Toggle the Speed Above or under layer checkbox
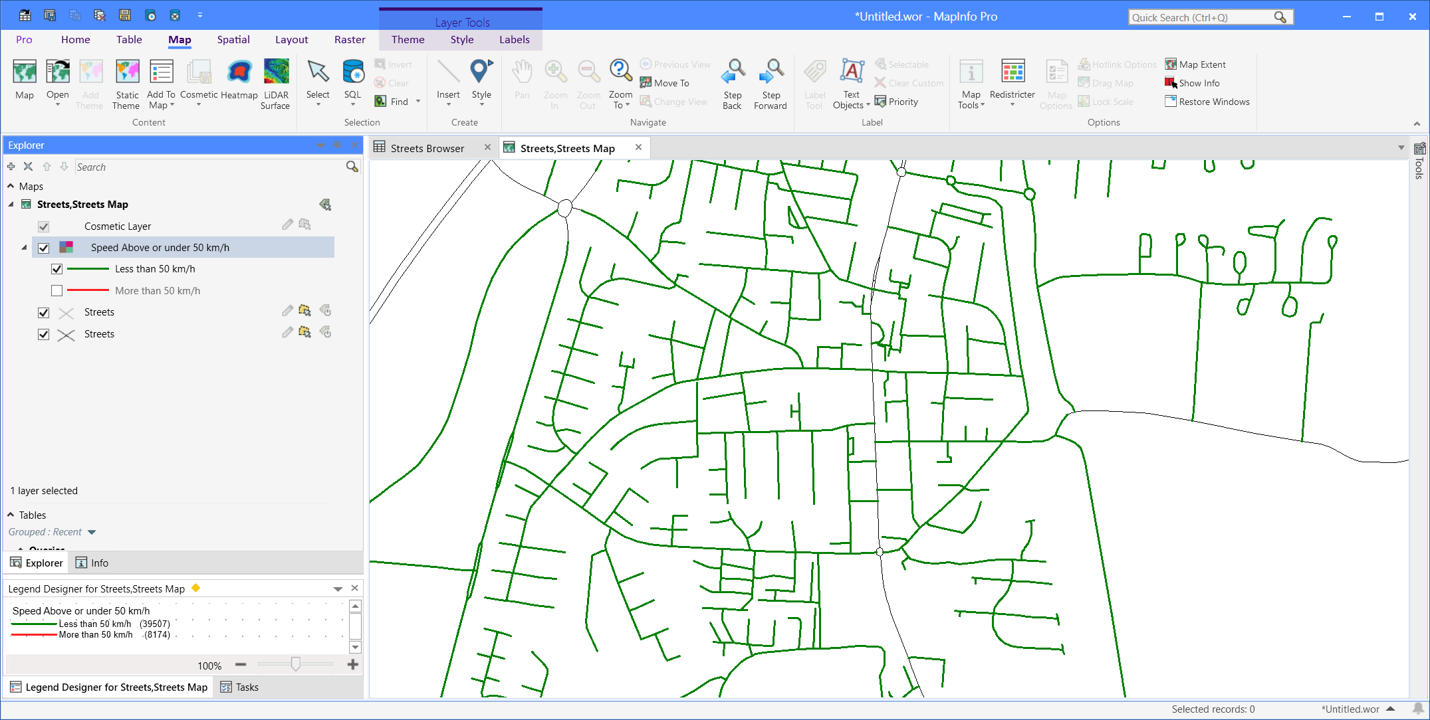 click(x=44, y=248)
